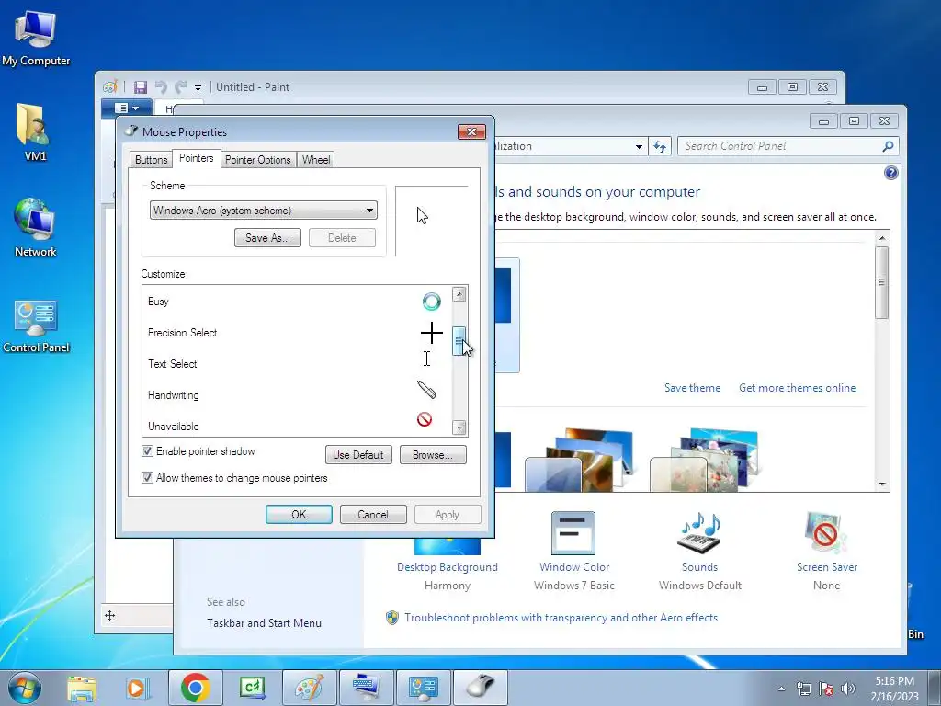Open Control Panel desktop shortcut
The image size is (941, 706).
(x=36, y=326)
